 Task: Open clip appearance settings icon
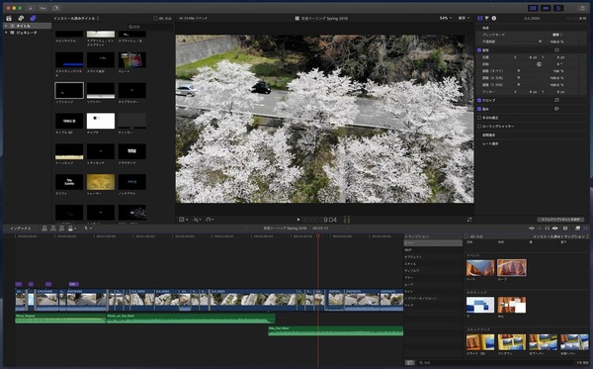[x=565, y=229]
